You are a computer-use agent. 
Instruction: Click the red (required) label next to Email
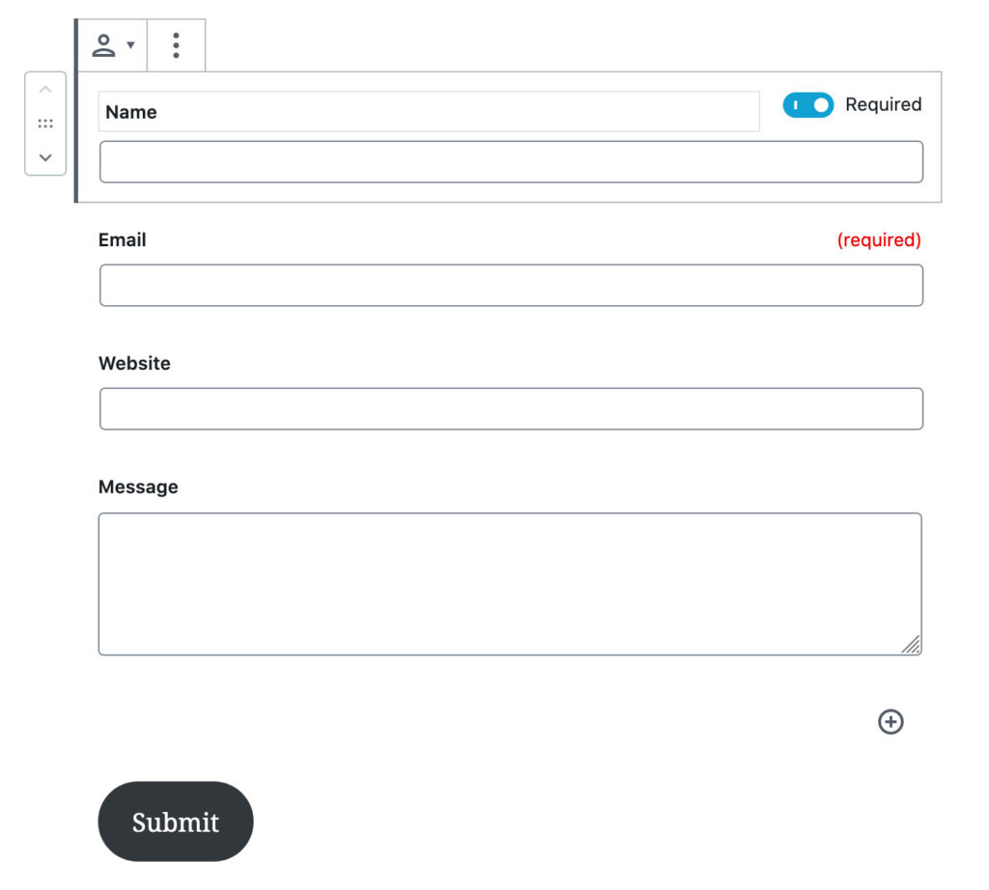click(x=879, y=239)
